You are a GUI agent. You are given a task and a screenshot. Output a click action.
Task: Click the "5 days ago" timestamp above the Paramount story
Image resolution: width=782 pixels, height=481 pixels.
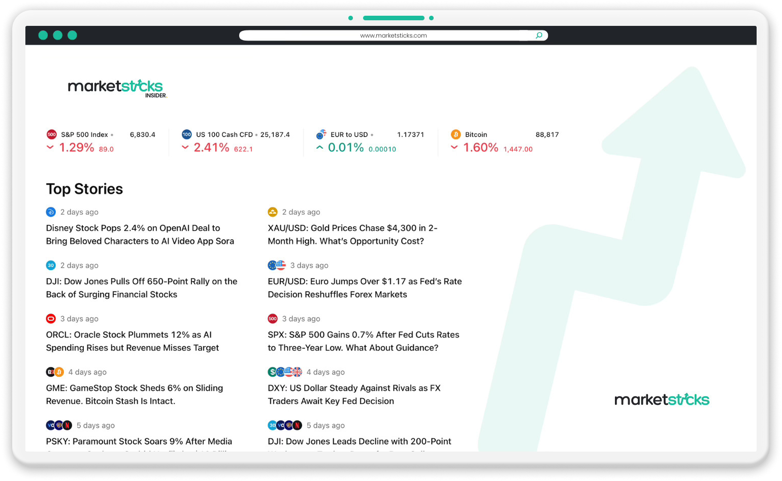tap(95, 425)
